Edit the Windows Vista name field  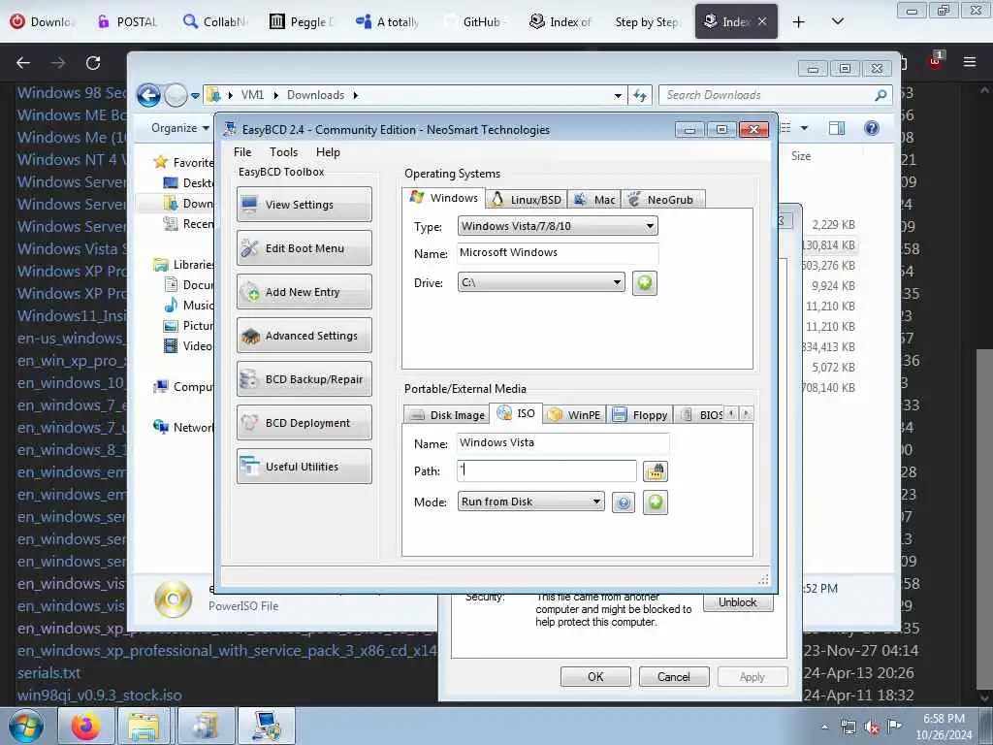click(x=562, y=442)
